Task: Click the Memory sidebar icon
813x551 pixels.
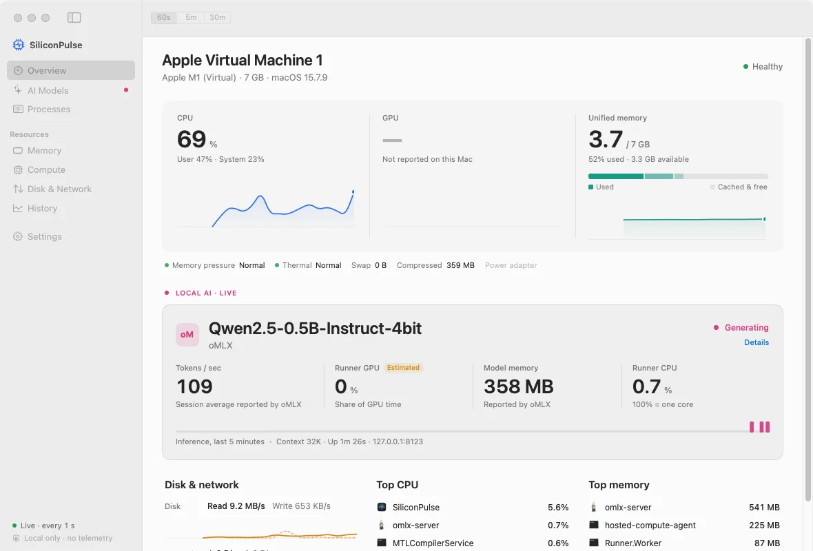Action: (x=18, y=150)
